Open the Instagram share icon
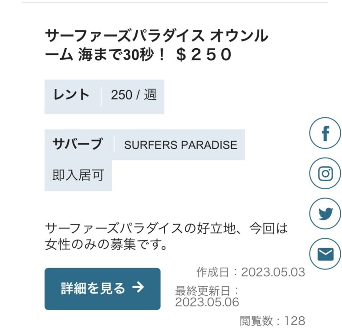Image resolution: width=342 pixels, height=335 pixels. click(x=325, y=173)
